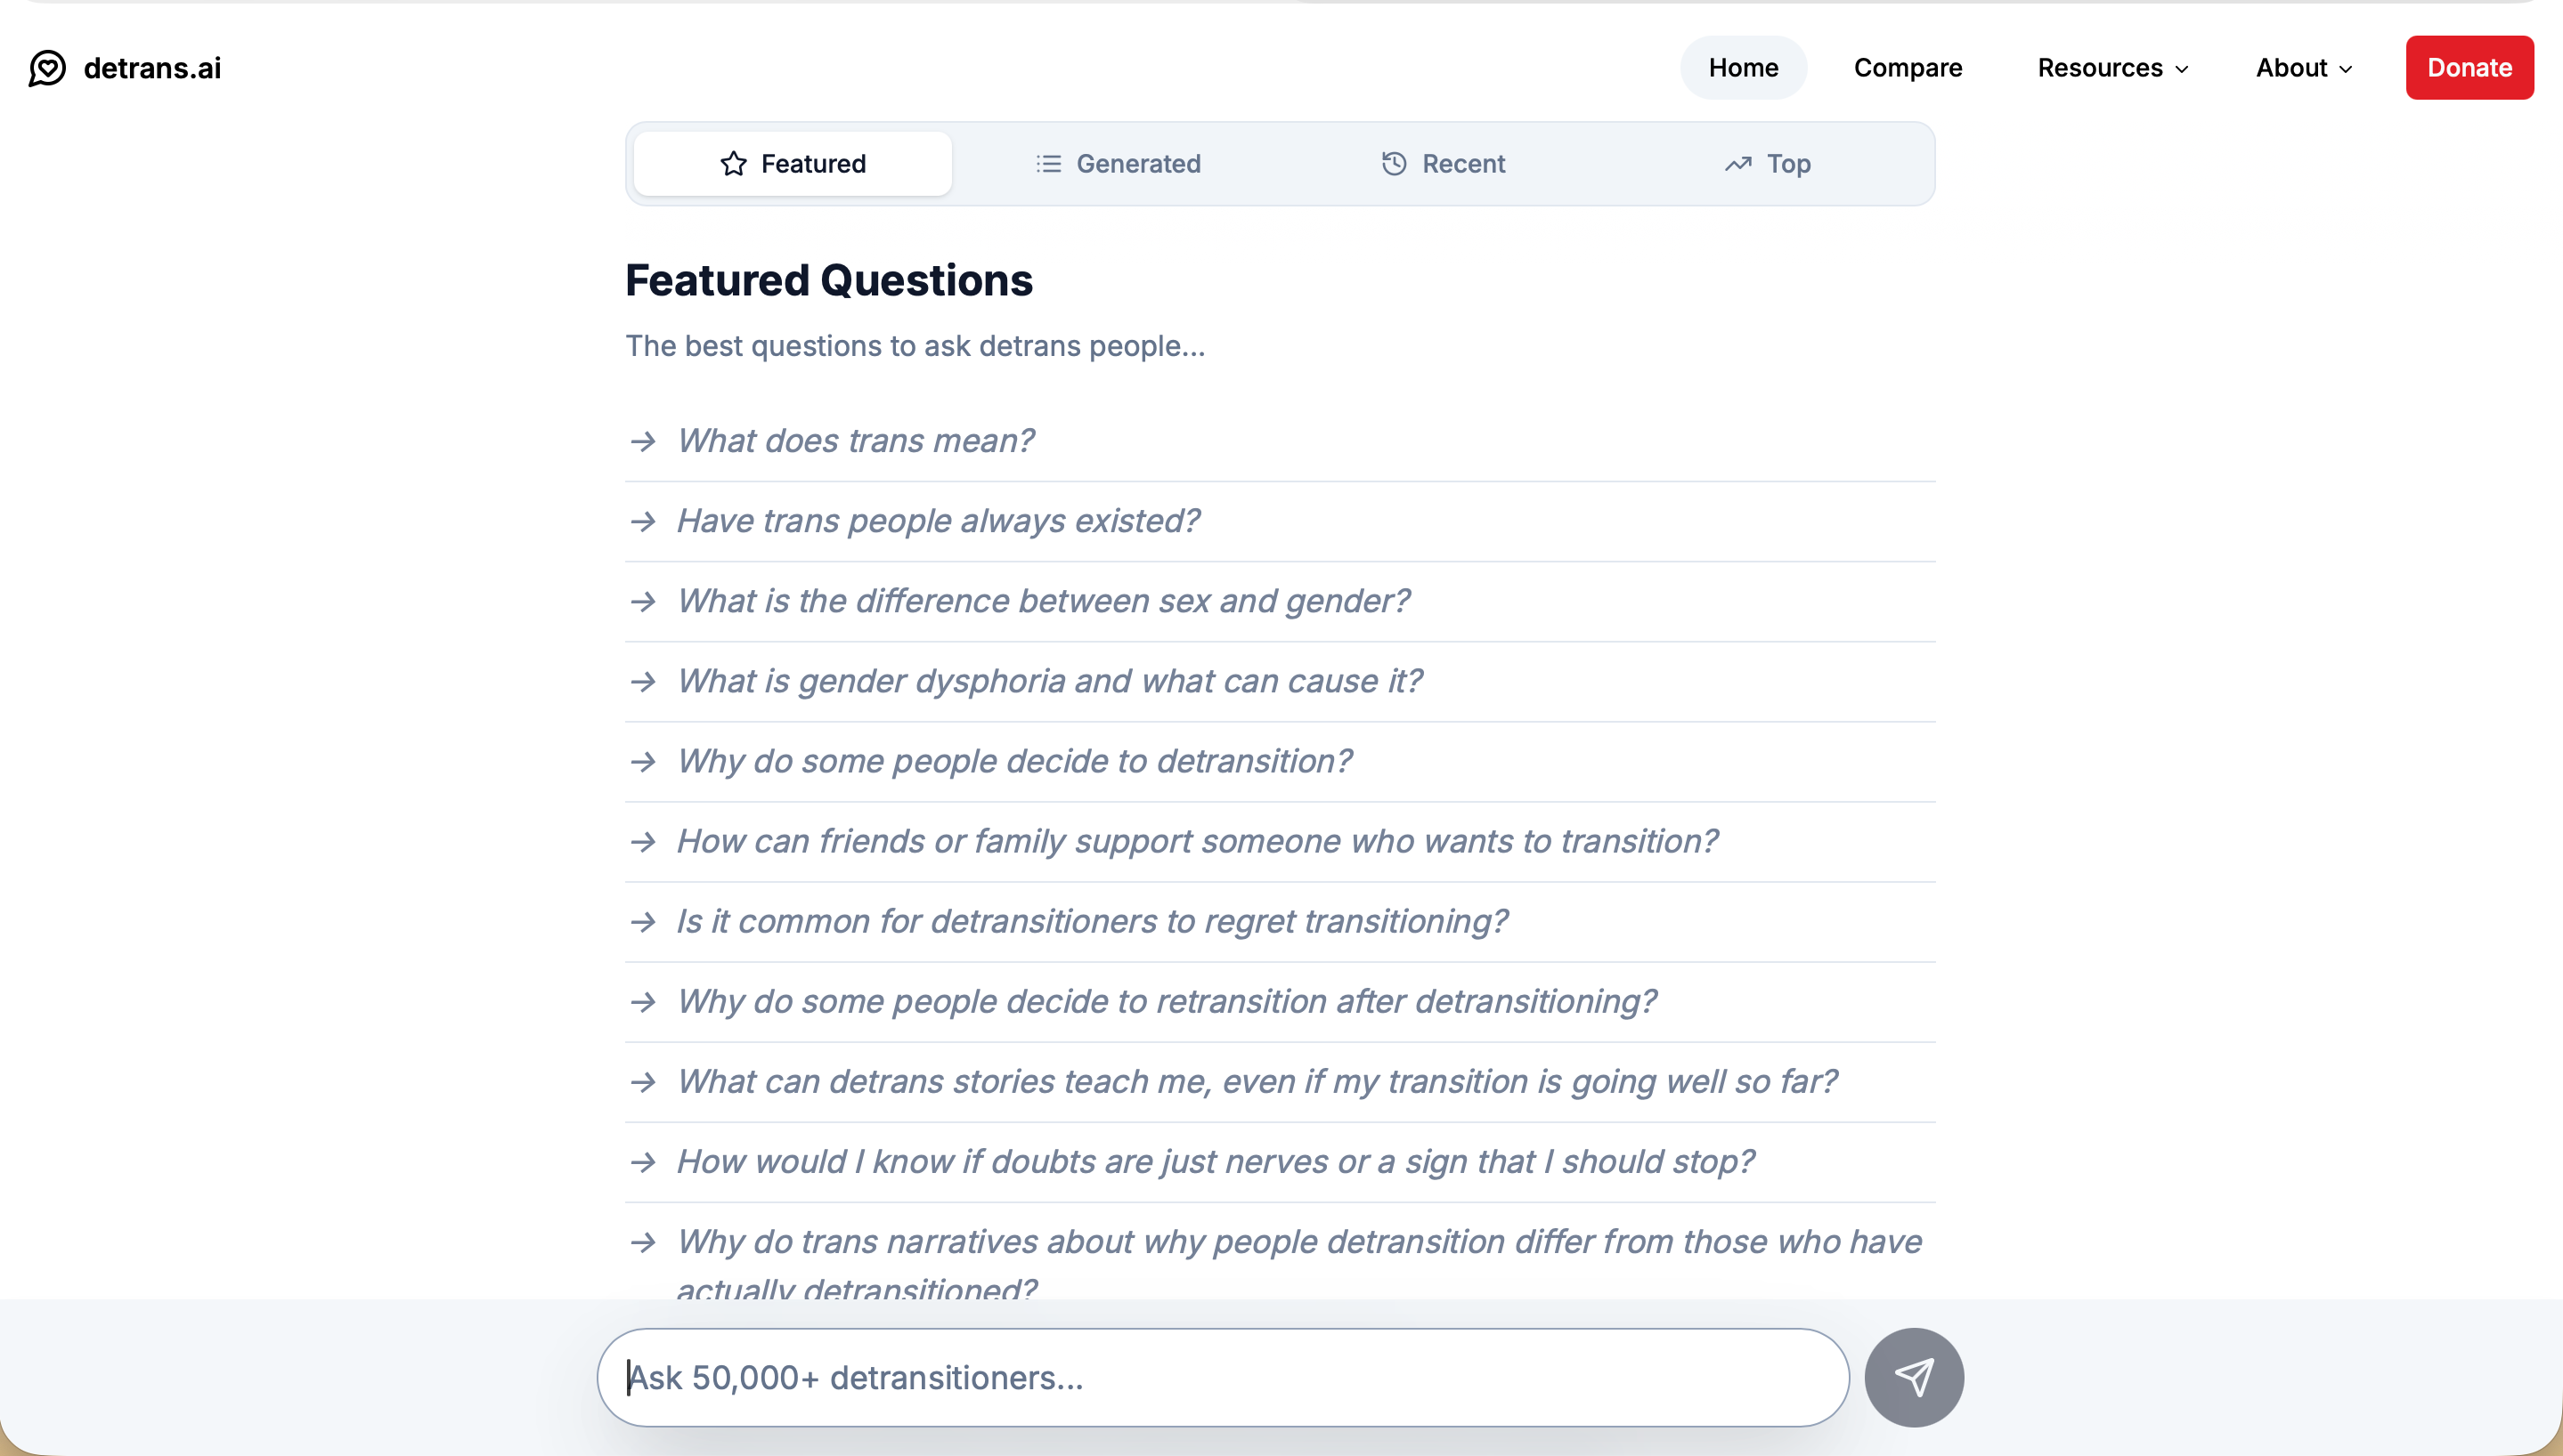
Task: Click arrow icon beside 'Have trans people always existed?'
Action: click(x=643, y=521)
